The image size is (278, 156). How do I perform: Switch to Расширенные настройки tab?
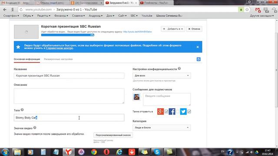click(58, 59)
